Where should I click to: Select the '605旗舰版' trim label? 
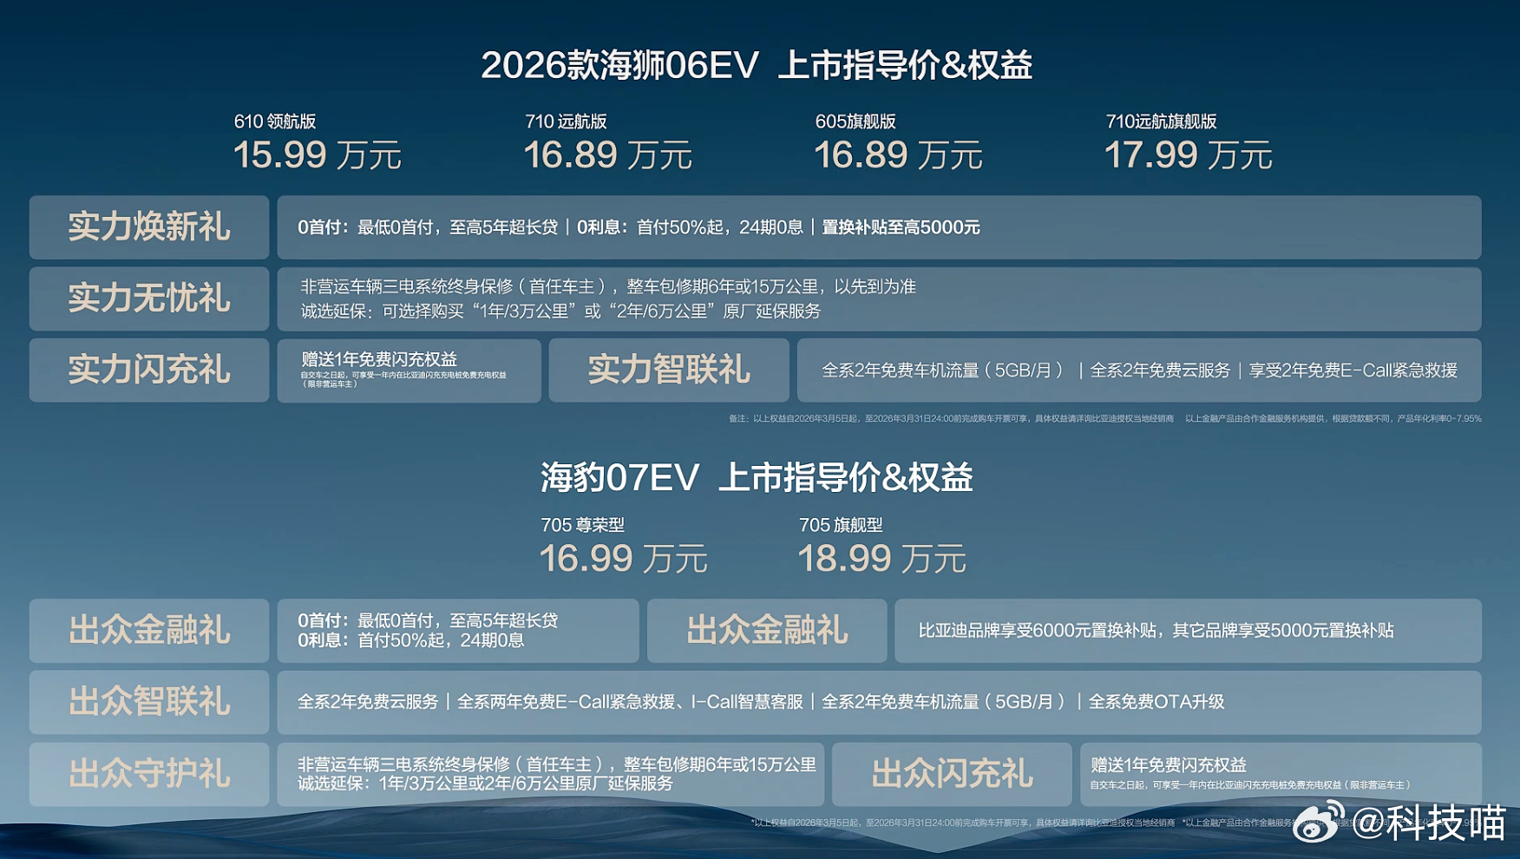[x=855, y=121]
